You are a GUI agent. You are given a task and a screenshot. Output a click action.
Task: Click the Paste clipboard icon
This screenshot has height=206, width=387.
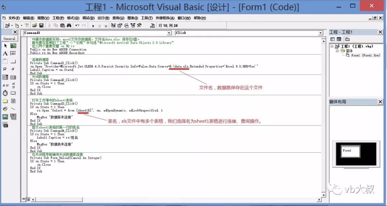(x=62, y=25)
